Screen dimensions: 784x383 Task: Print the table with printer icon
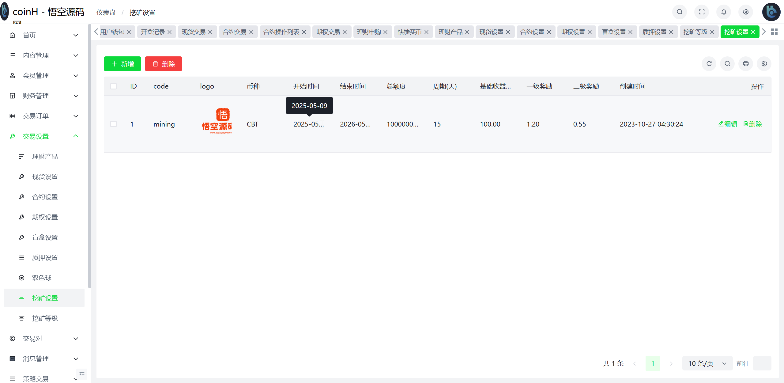[746, 64]
